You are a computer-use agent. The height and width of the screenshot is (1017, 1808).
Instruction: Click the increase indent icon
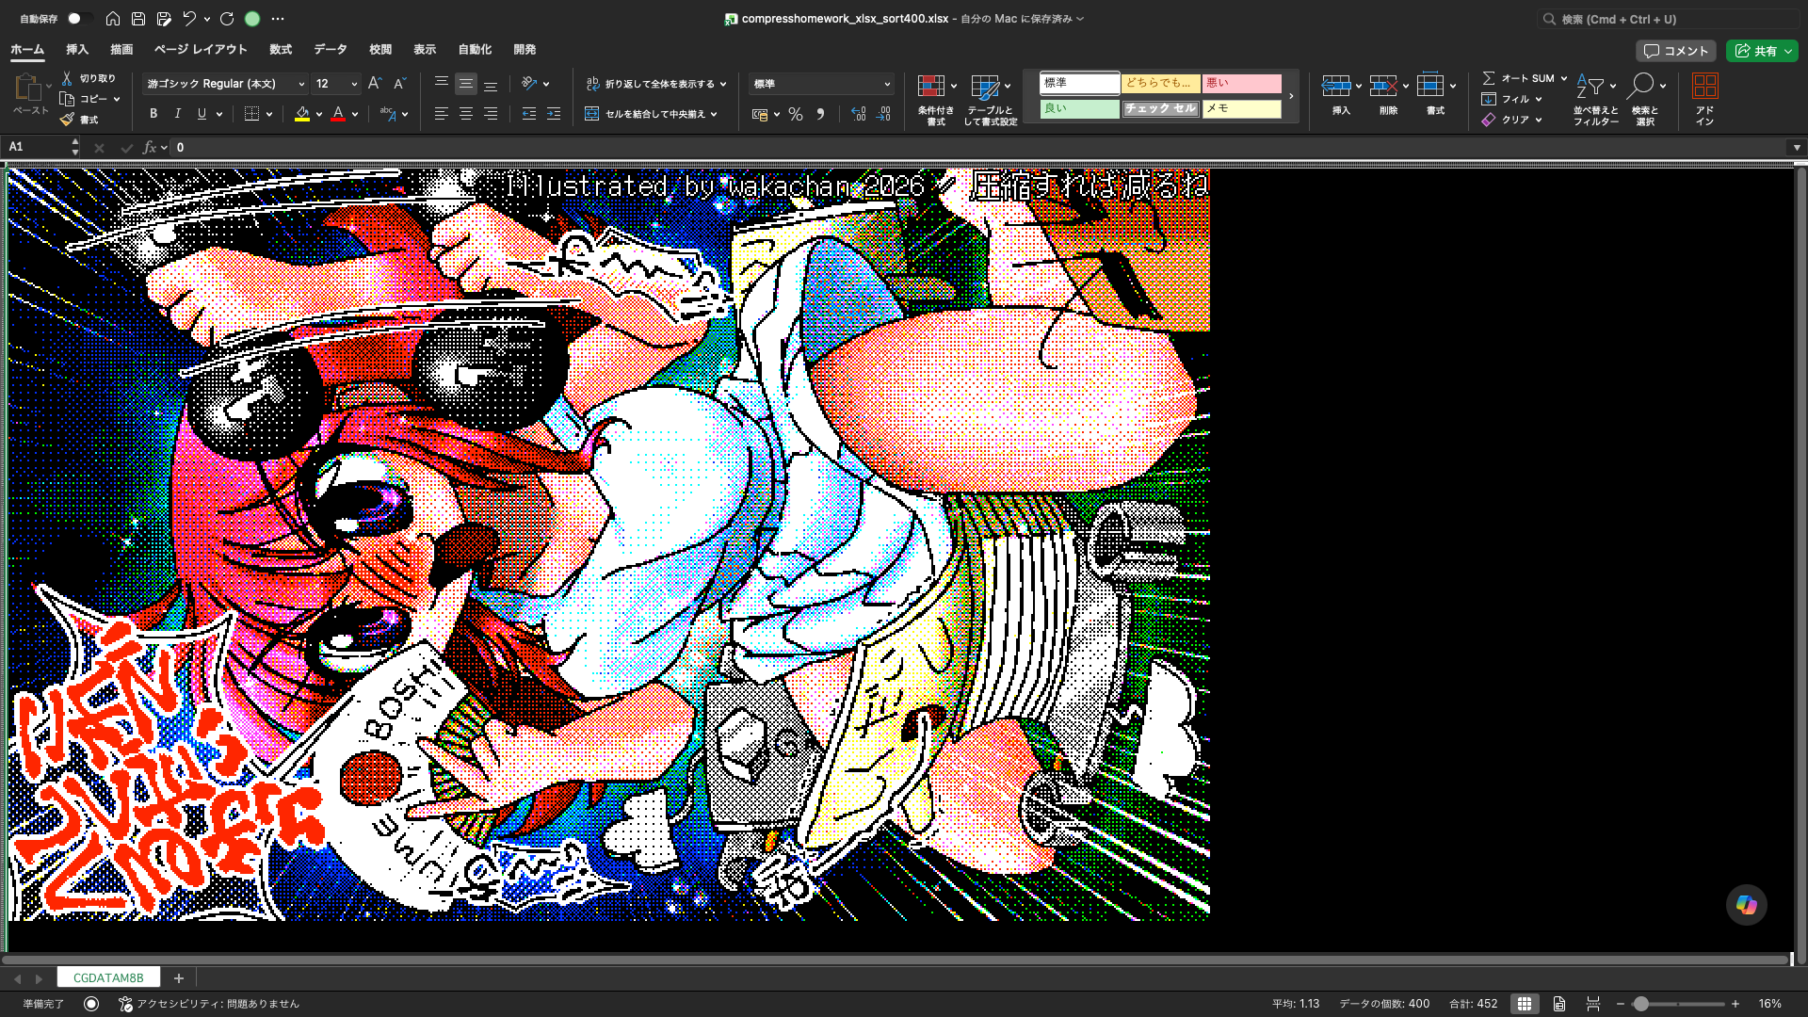pos(554,114)
